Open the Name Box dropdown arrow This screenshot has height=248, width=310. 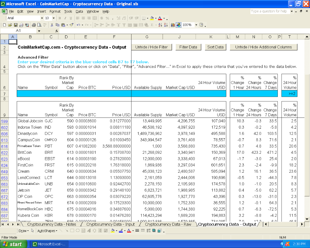point(39,31)
